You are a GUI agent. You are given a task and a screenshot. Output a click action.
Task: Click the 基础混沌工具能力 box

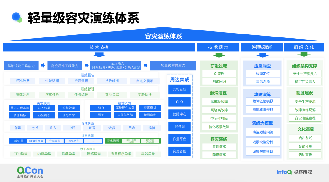(x=21, y=66)
